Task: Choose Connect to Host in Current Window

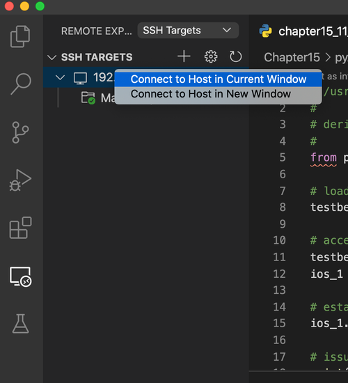Action: (x=218, y=79)
